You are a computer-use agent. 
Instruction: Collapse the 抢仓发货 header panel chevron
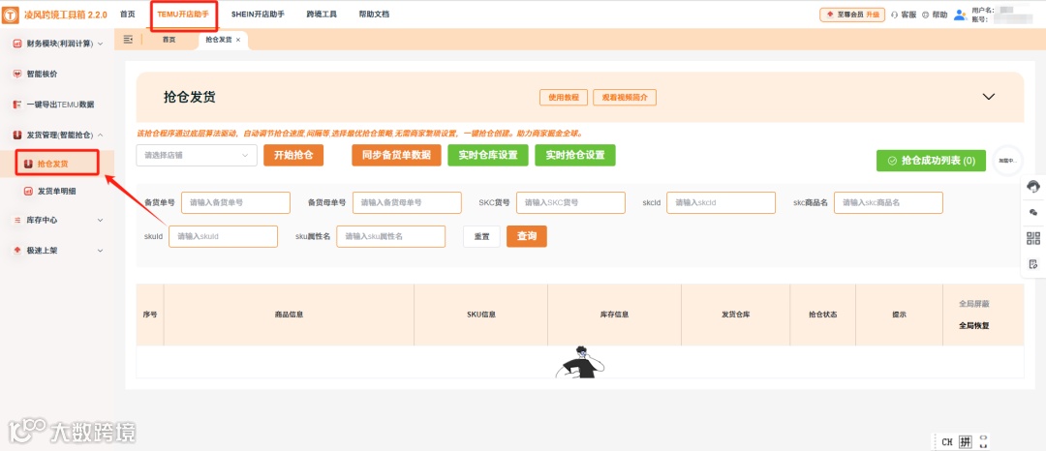pos(989,97)
